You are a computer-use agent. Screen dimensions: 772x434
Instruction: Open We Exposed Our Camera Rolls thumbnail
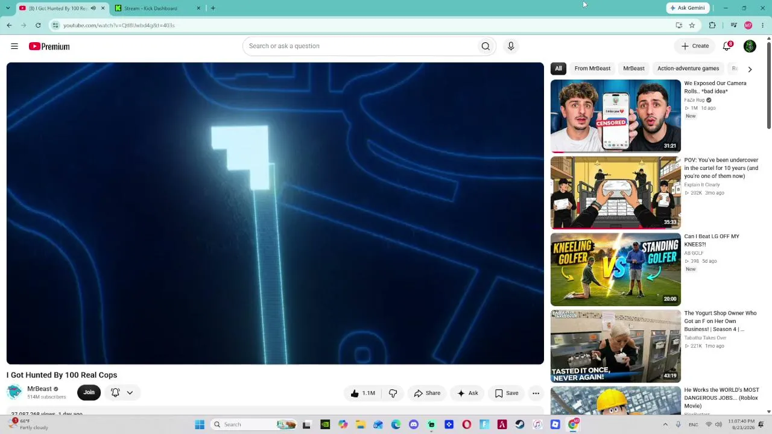pyautogui.click(x=616, y=116)
